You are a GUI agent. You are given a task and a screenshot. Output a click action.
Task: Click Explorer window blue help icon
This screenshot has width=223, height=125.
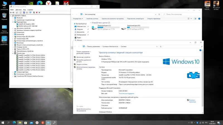pyautogui.click(x=199, y=19)
